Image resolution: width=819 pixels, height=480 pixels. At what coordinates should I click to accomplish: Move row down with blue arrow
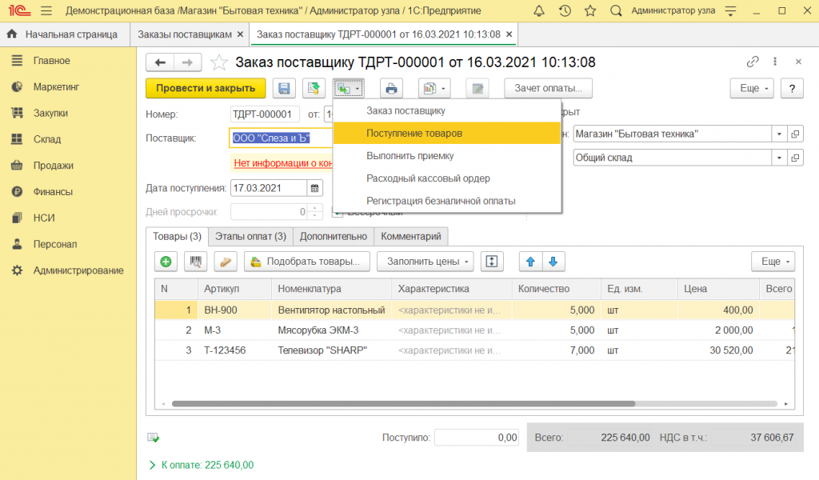[x=553, y=262]
